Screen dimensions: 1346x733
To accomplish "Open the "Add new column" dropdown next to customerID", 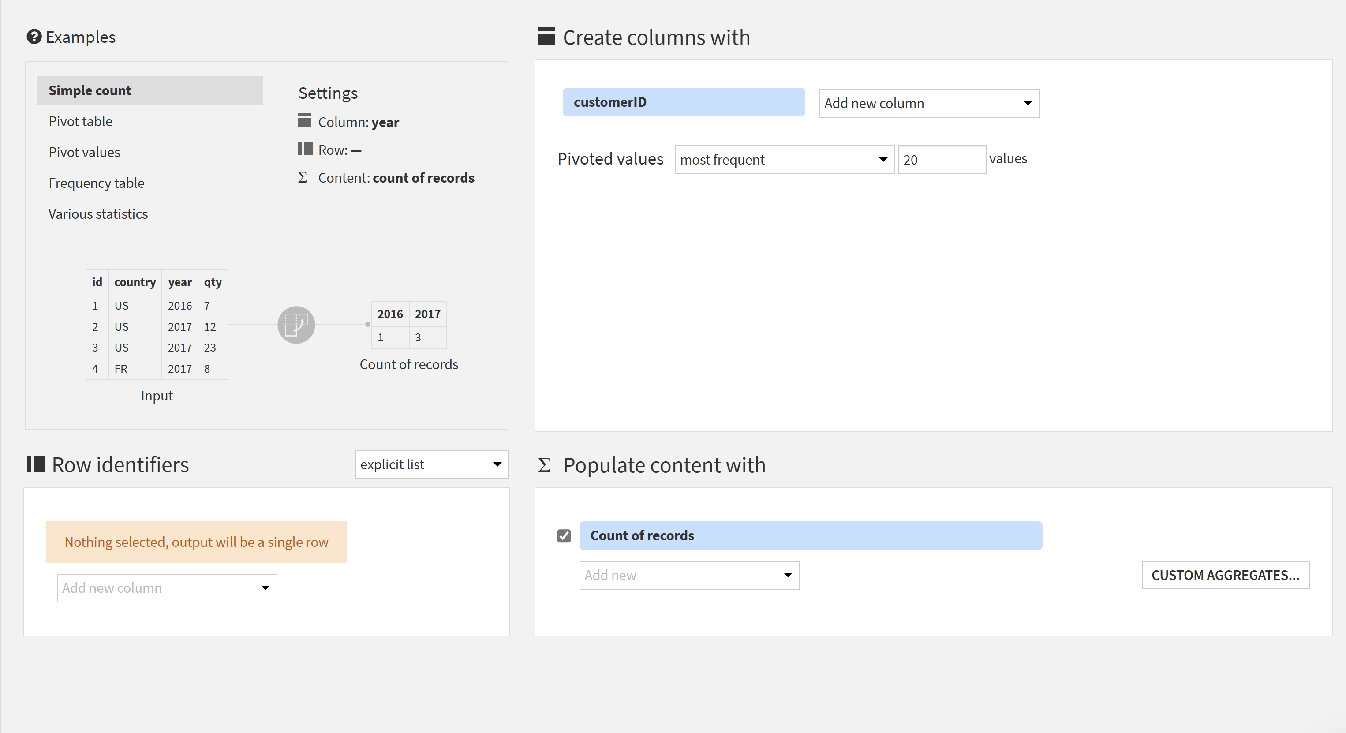I will (928, 103).
